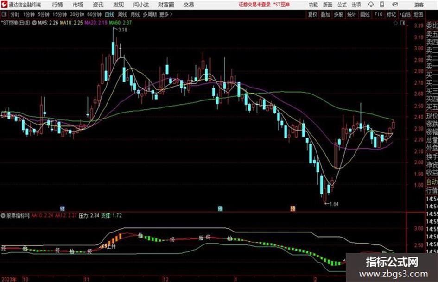The image size is (438, 282).
Task: Open the 发现 menu
Action: click(119, 5)
